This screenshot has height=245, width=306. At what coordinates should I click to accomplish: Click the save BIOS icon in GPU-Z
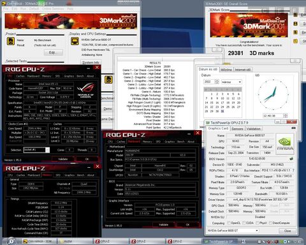click(x=291, y=158)
